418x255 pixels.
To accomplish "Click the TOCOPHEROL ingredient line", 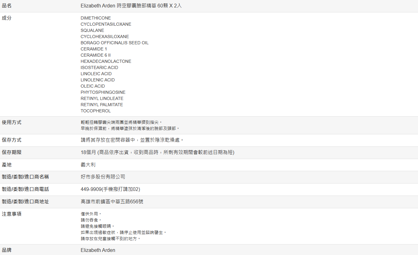I will point(96,111).
